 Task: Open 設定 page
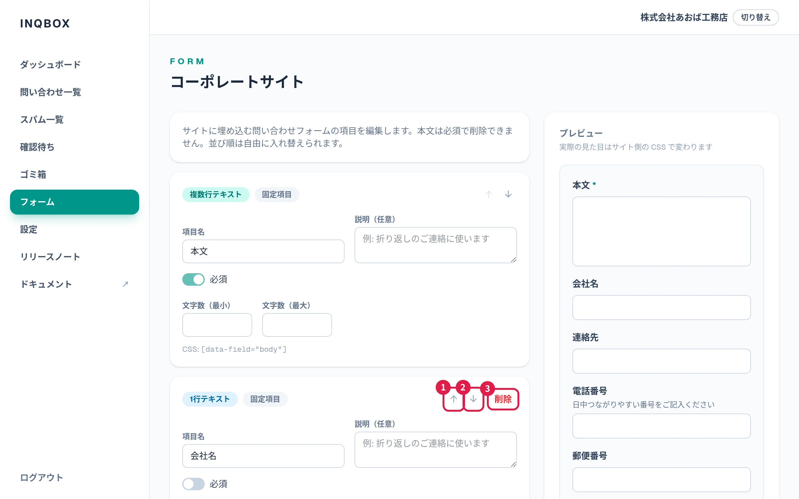click(x=74, y=229)
